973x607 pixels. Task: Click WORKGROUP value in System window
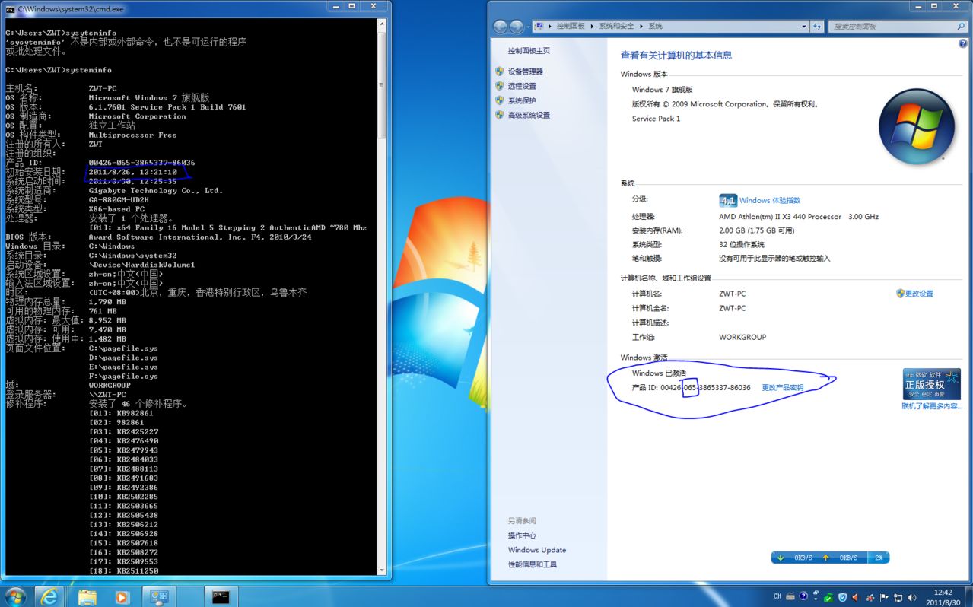742,337
